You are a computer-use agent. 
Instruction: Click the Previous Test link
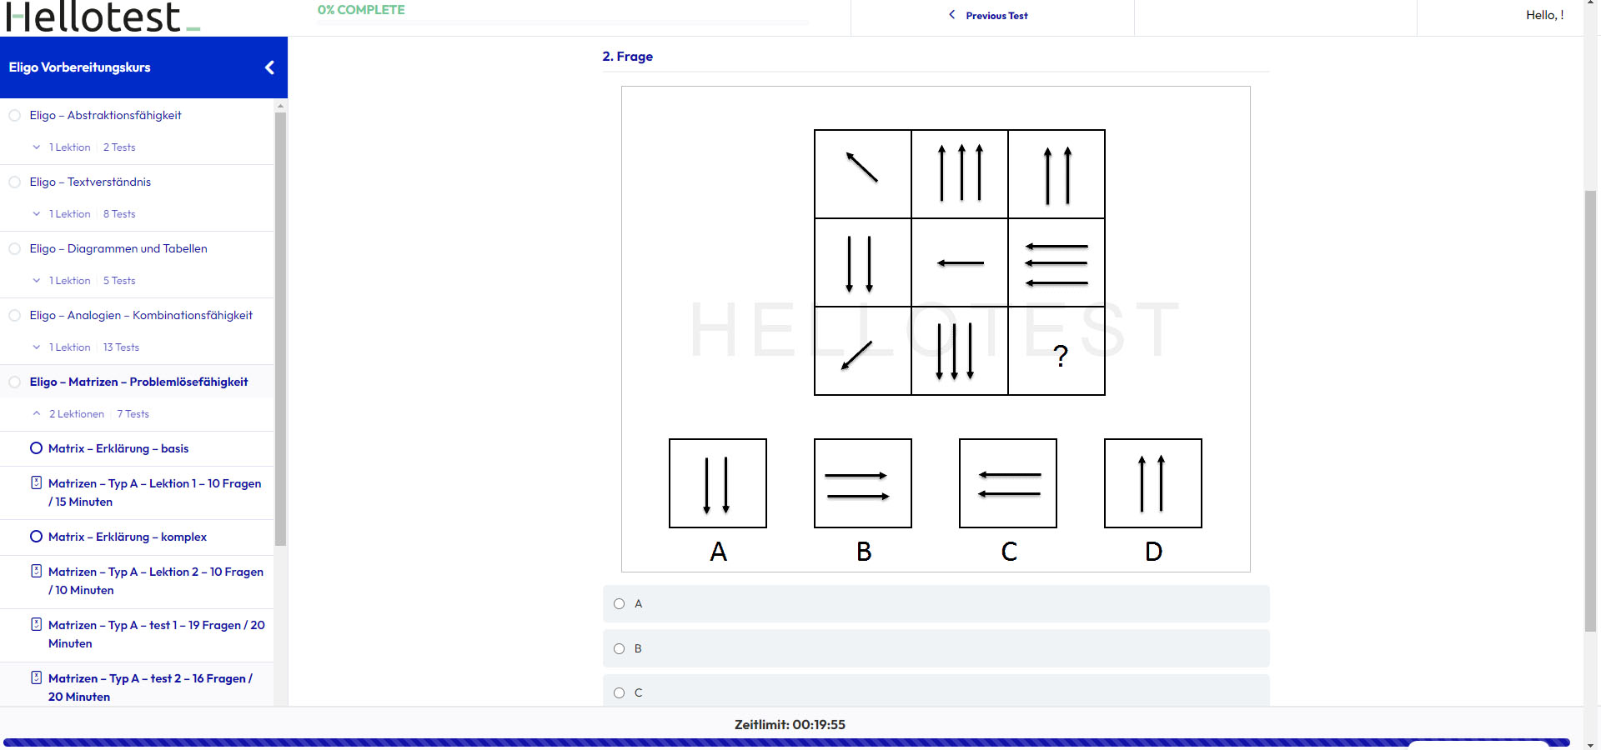[x=996, y=15]
